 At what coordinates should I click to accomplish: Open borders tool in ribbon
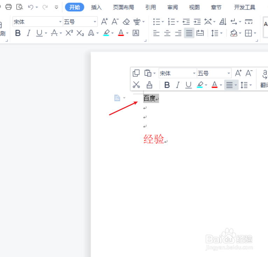coord(248,33)
